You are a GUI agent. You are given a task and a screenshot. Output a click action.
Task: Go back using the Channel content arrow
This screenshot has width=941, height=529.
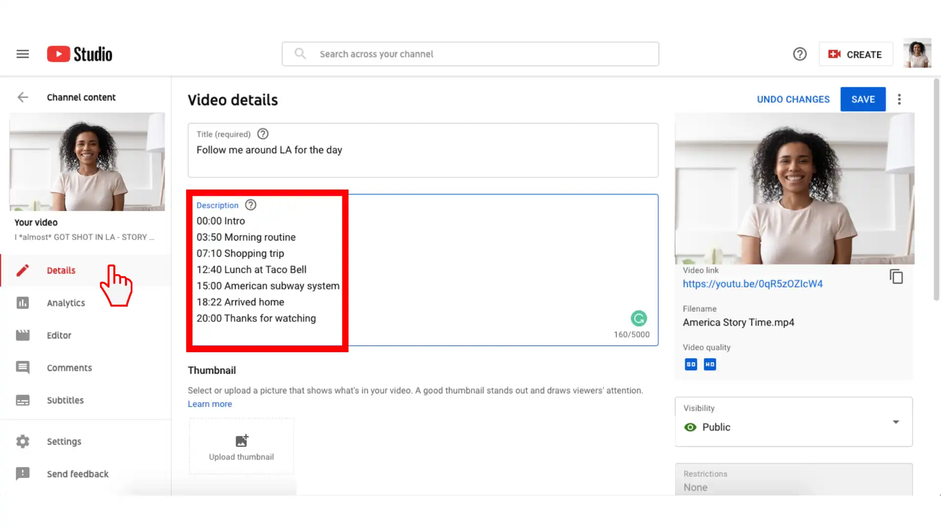(23, 97)
